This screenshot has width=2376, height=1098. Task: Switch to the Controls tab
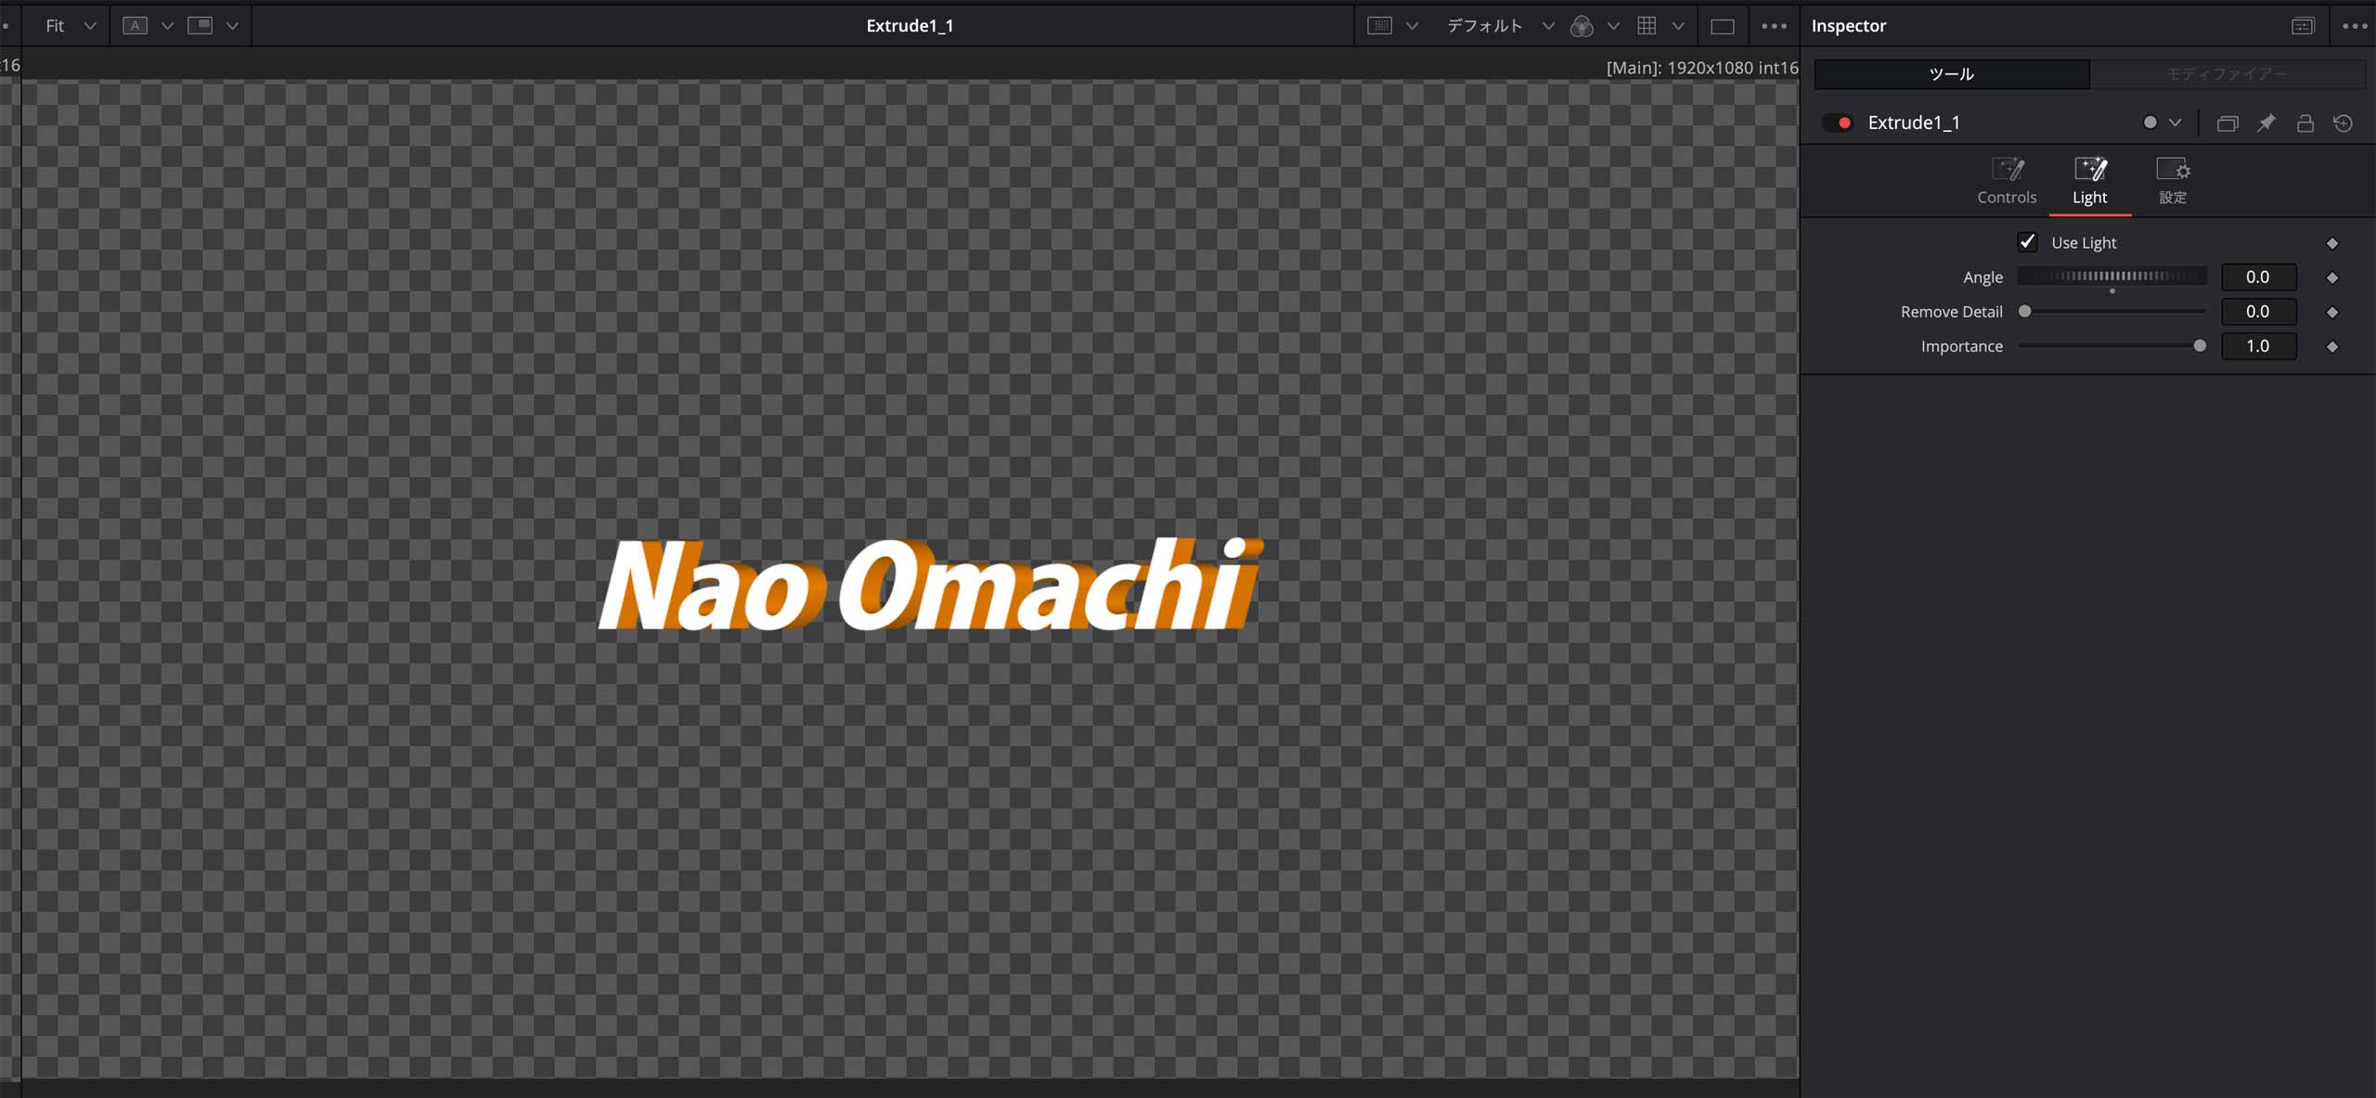point(2007,180)
